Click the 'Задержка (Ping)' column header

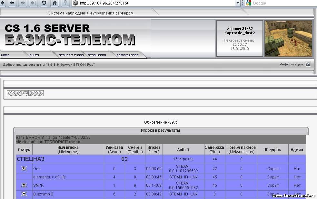tap(214, 149)
